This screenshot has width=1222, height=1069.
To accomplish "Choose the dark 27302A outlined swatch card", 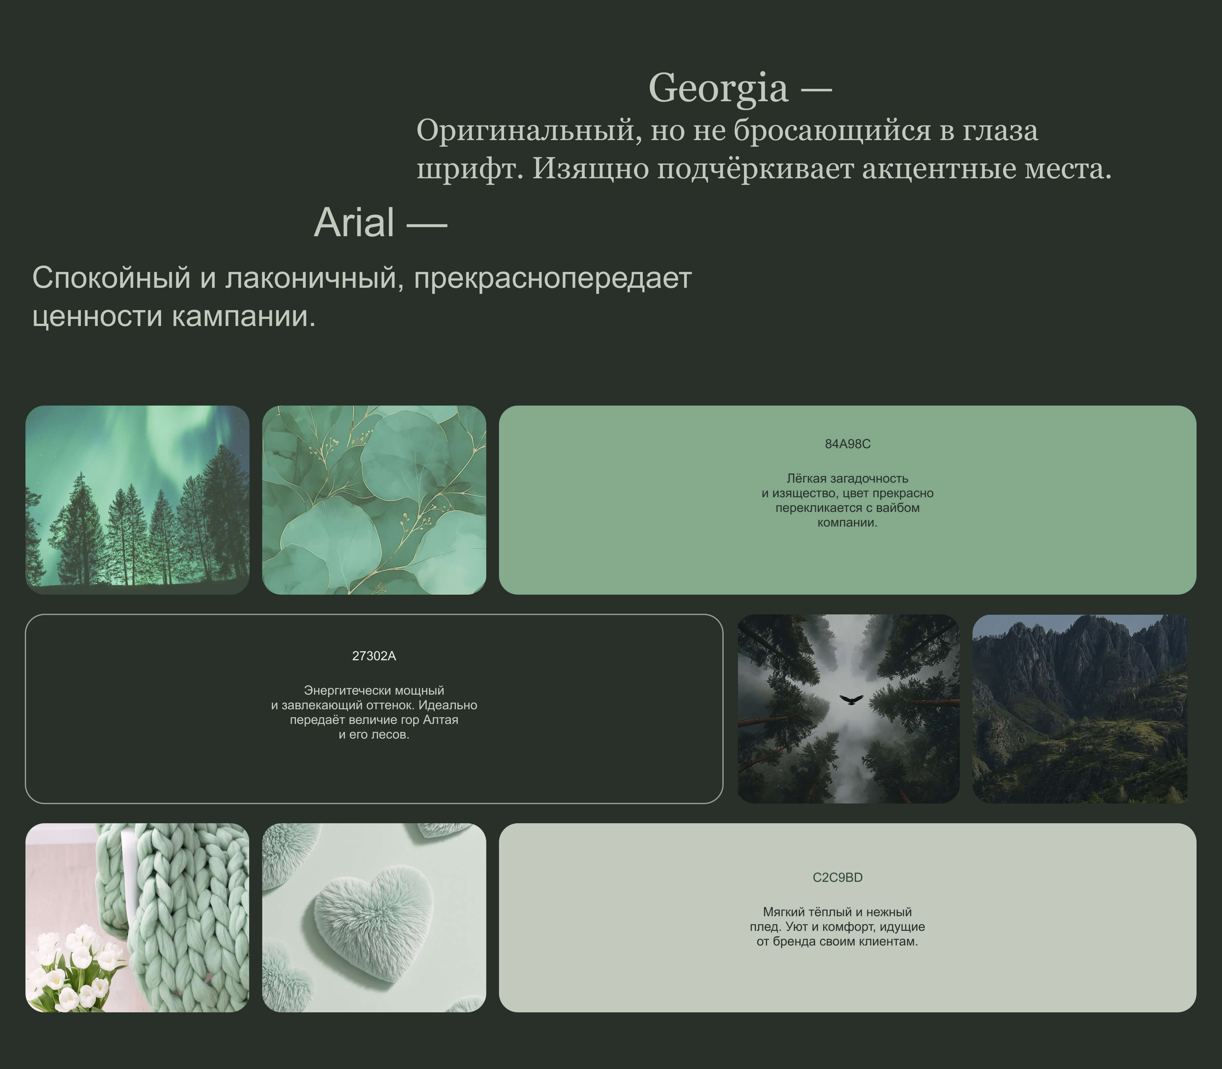I will 374,709.
